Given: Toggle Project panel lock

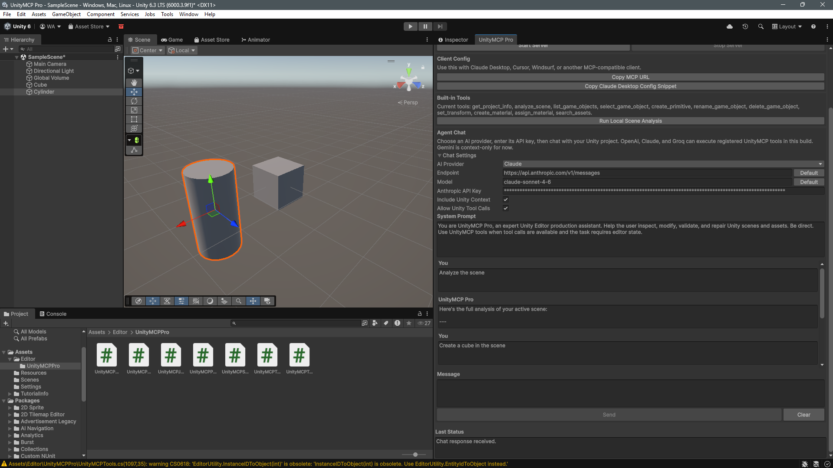Looking at the screenshot, I should click(x=420, y=314).
